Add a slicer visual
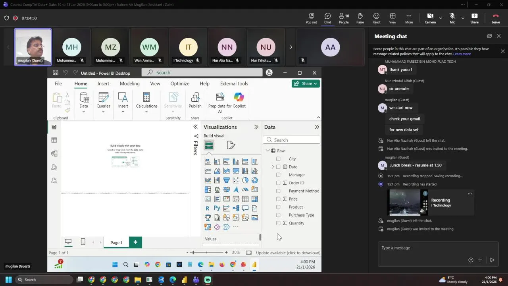Screen dimensions: 508x286 pos(236,199)
